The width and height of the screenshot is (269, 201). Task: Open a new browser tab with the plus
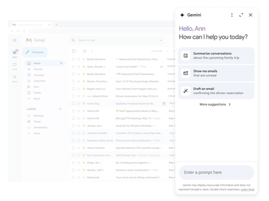tap(56, 25)
